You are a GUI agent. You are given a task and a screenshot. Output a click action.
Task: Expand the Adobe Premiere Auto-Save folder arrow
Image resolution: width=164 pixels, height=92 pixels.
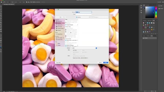(x=77, y=40)
